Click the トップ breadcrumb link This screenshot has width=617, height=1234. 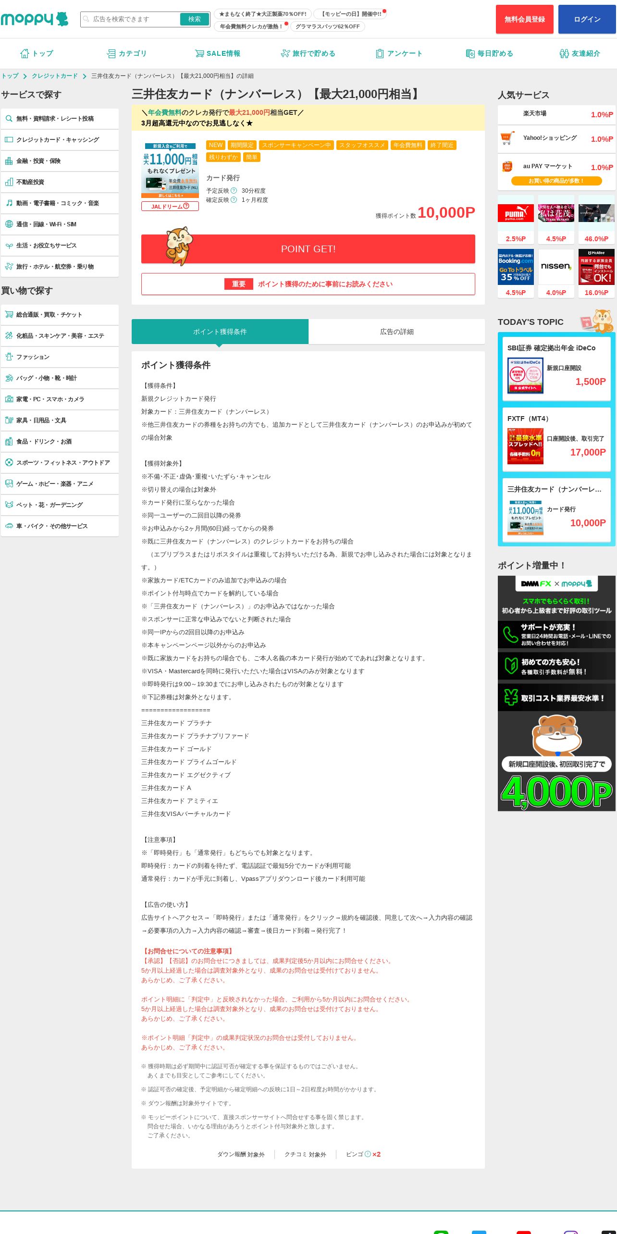[x=10, y=76]
